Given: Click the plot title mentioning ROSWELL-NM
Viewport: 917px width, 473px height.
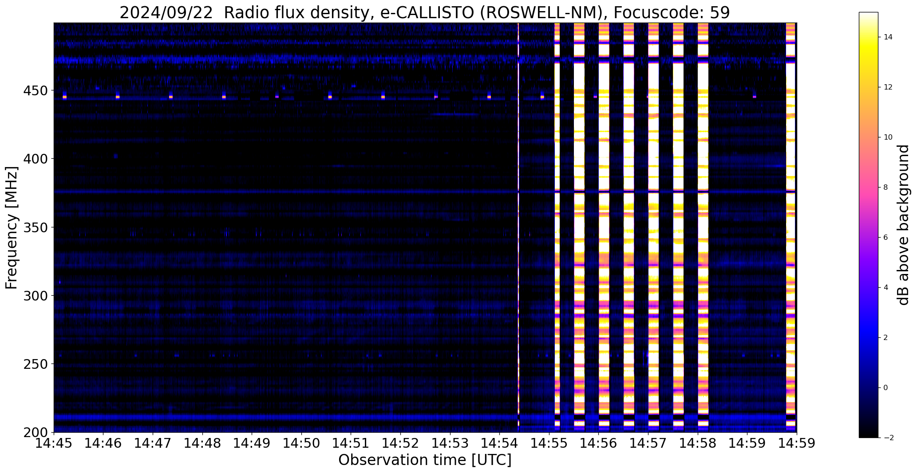Looking at the screenshot, I should [425, 12].
